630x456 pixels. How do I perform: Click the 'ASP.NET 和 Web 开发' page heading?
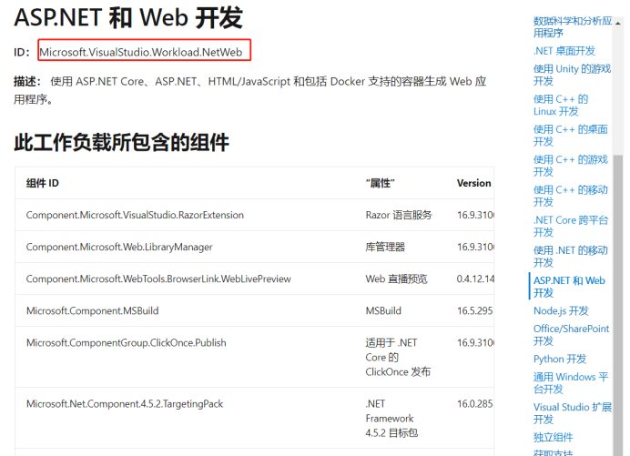pyautogui.click(x=128, y=18)
